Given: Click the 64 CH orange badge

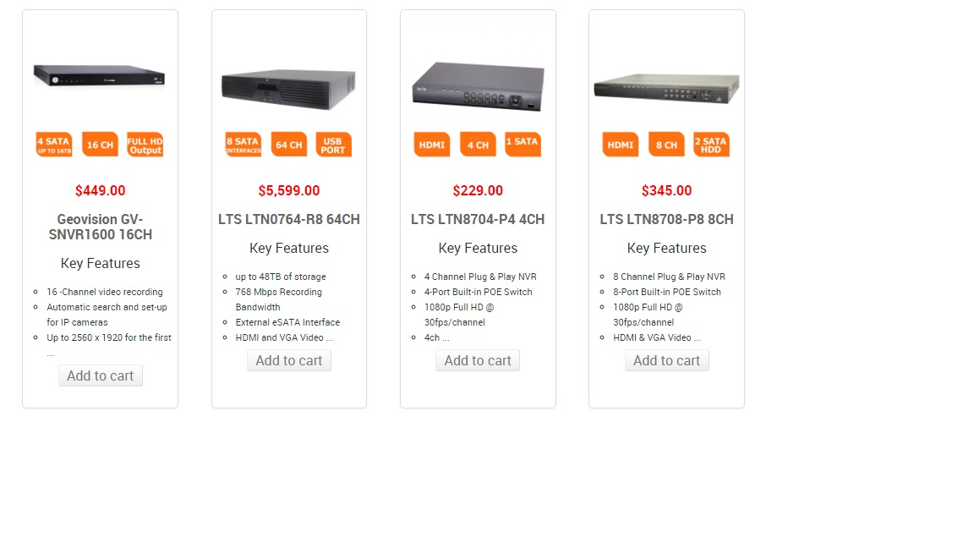Looking at the screenshot, I should point(288,145).
